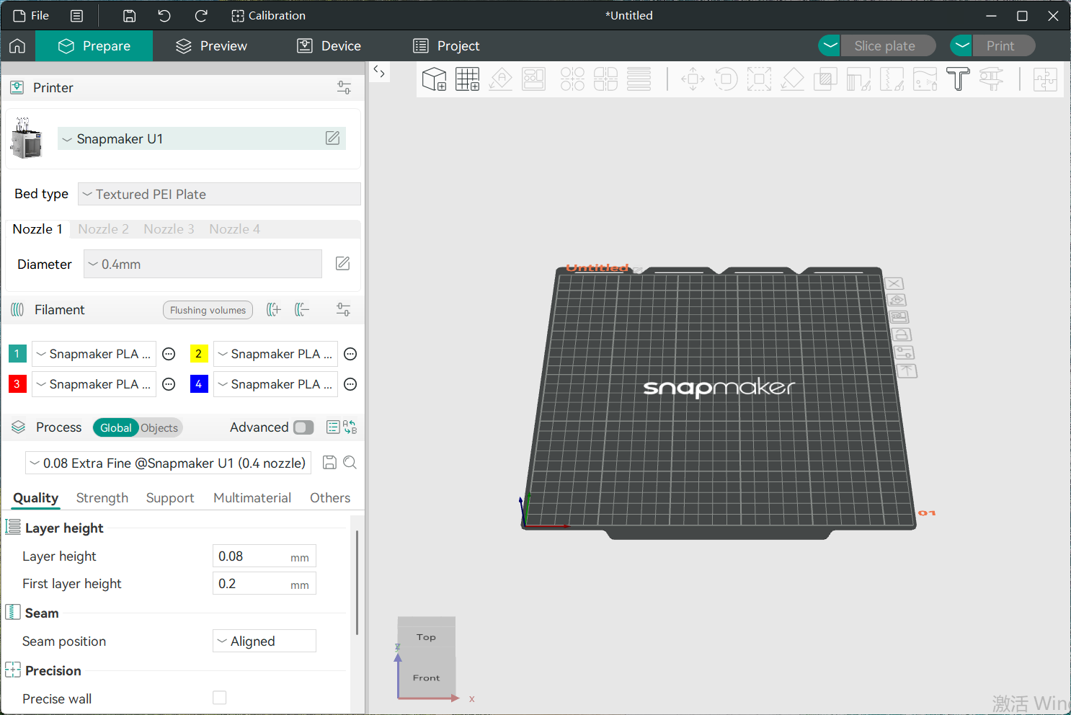Click the Add plate grid icon
This screenshot has width=1071, height=715.
(x=467, y=79)
